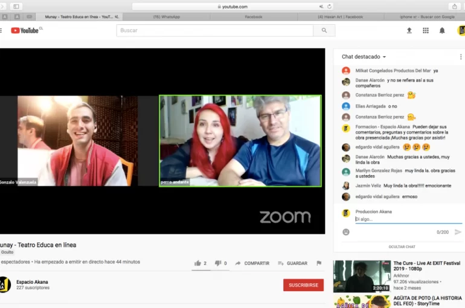Image resolution: width=465 pixels, height=308 pixels.
Task: Switch to the iphone xr Google tab
Action: coord(427,17)
